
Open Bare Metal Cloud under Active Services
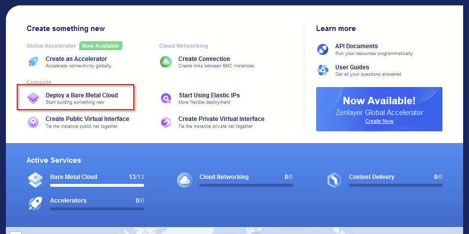tap(74, 177)
